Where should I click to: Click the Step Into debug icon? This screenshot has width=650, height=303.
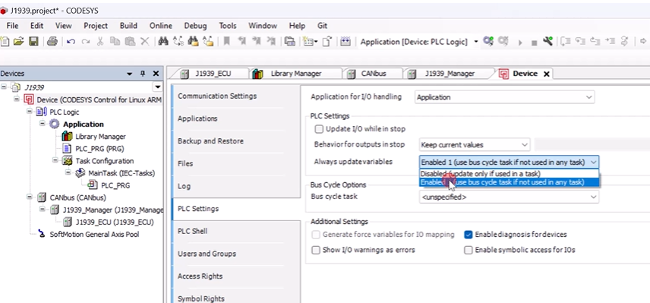580,42
